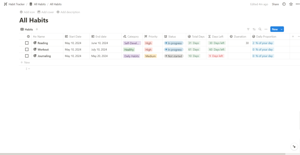Go to Habit Tracker breadcrumb

pyautogui.click(x=17, y=4)
